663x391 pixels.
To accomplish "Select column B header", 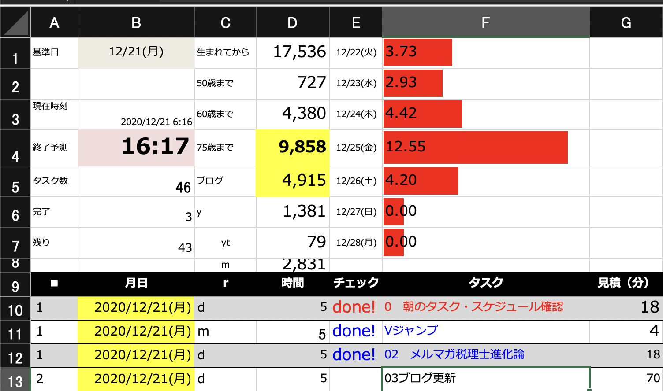I will pyautogui.click(x=136, y=22).
